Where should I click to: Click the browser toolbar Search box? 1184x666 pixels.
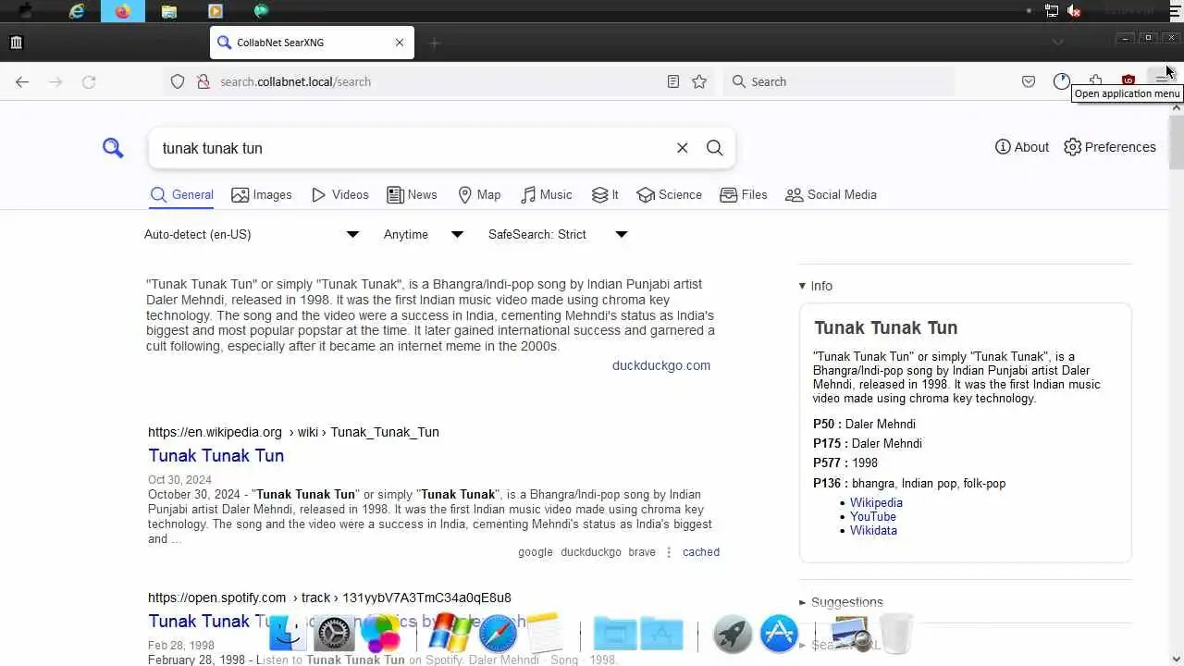pyautogui.click(x=838, y=81)
